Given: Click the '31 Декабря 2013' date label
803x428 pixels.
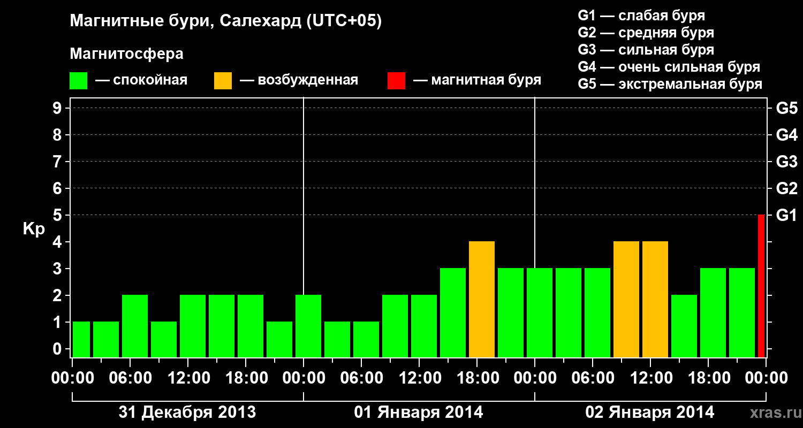Looking at the screenshot, I should (187, 412).
